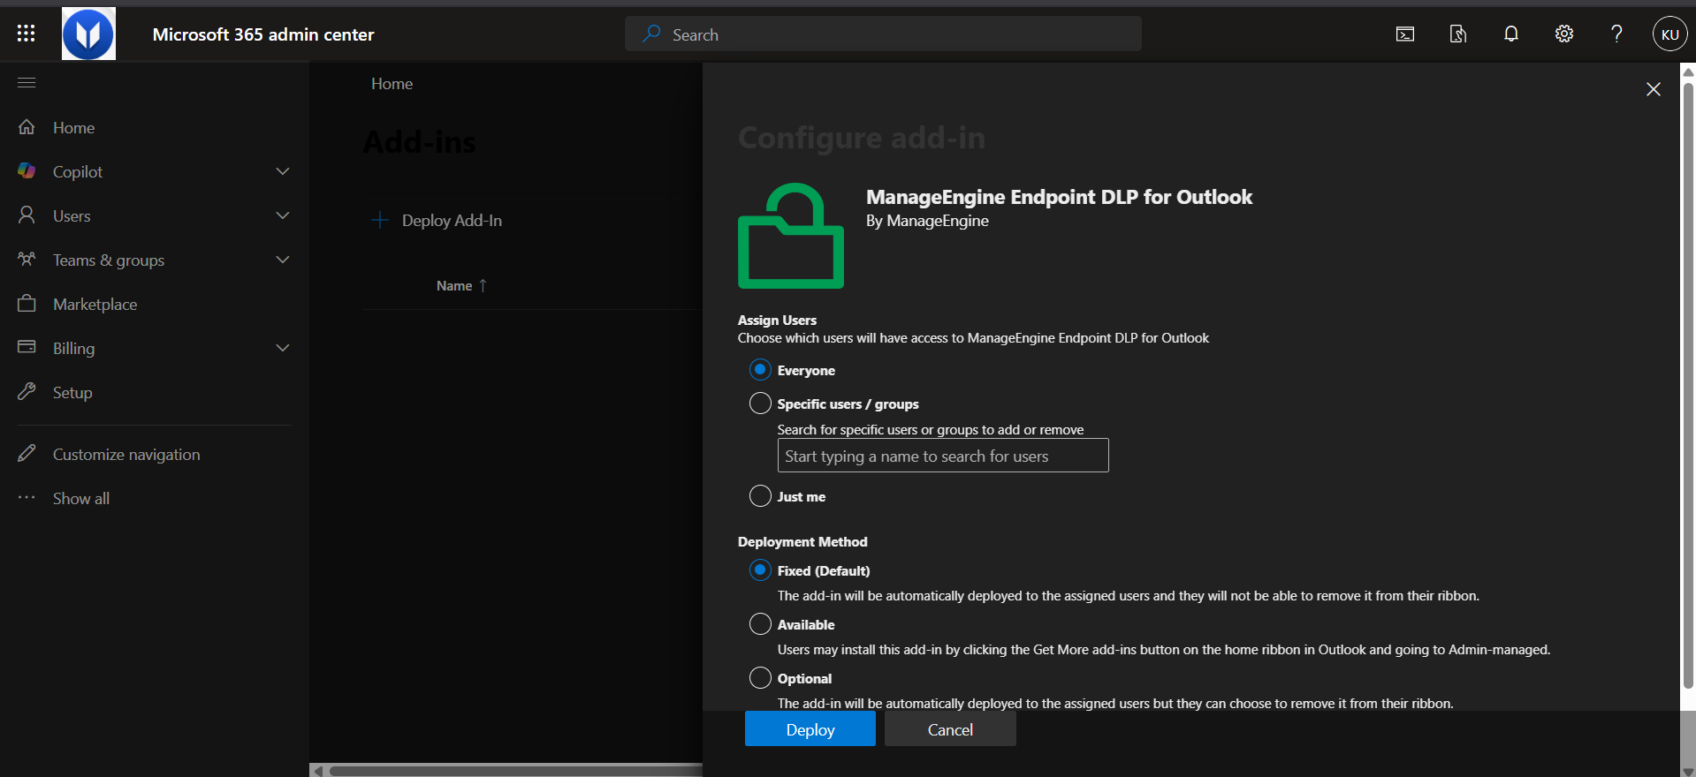
Task: Open Customize navigation label
Action: [x=126, y=455]
